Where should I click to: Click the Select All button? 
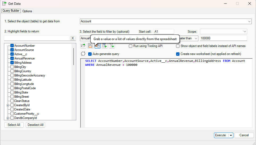point(14,125)
